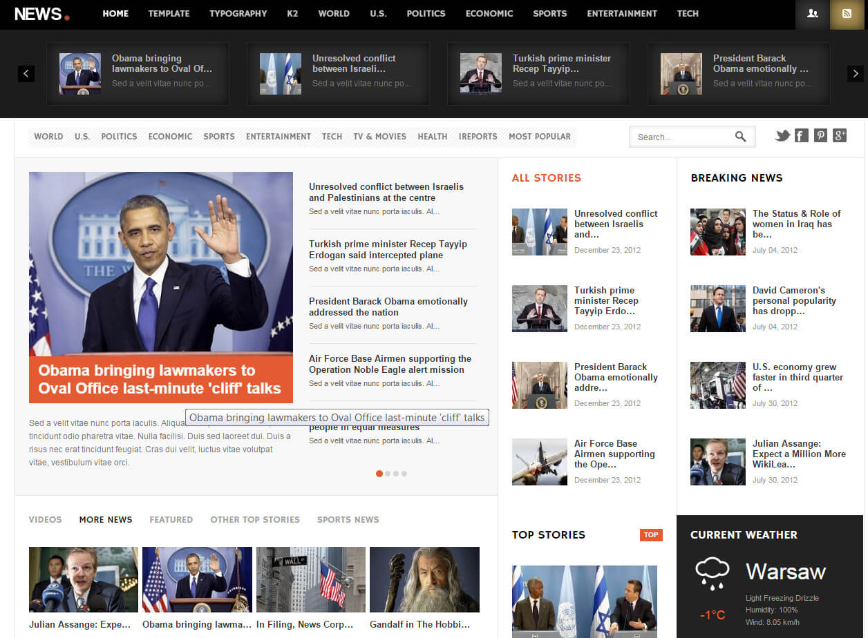868x638 pixels.
Task: Click the carousel next arrow
Action: click(855, 73)
